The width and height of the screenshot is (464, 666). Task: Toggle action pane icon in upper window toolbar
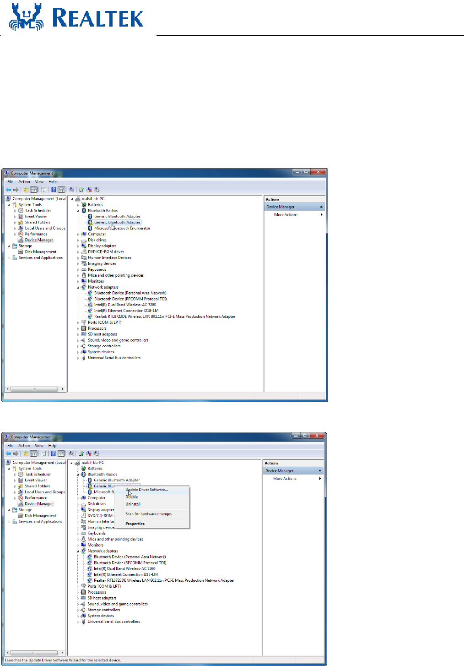(x=61, y=190)
